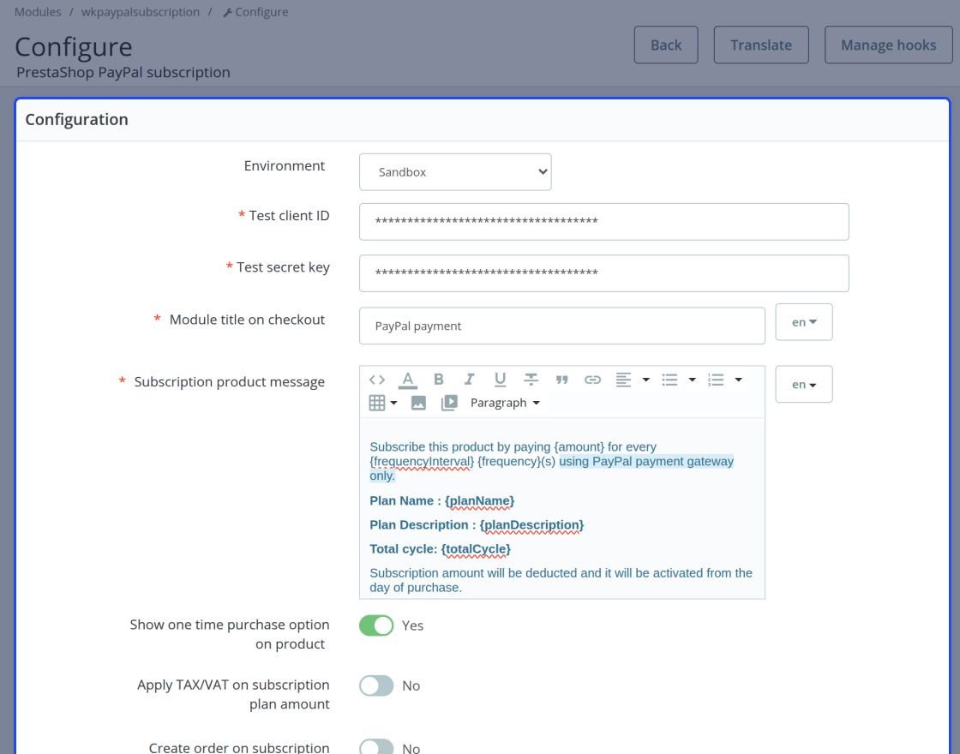Open Manage hooks

(888, 45)
